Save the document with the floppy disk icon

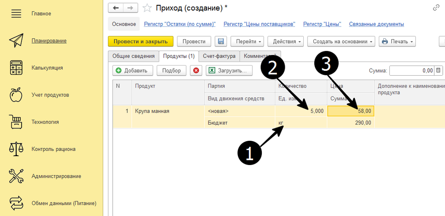click(221, 41)
